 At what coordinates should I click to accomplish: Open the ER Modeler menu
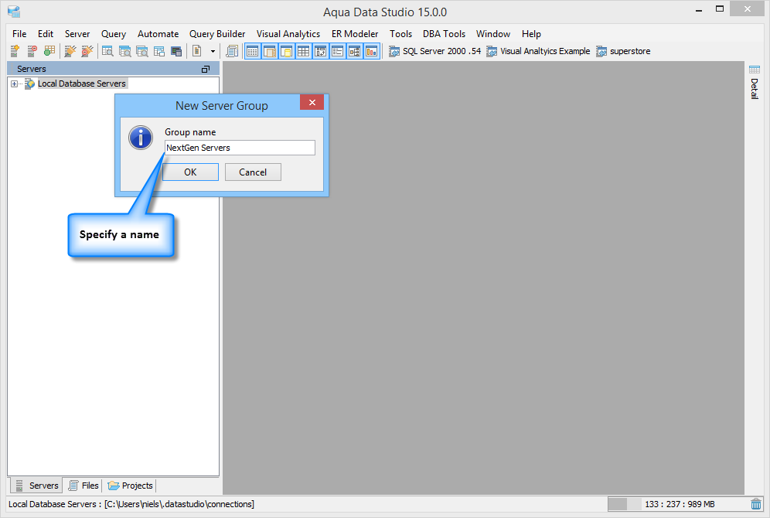click(x=355, y=34)
